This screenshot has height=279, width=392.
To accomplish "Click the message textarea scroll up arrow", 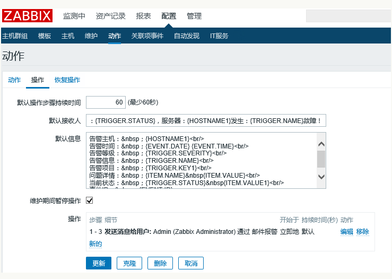I will coord(321,144).
